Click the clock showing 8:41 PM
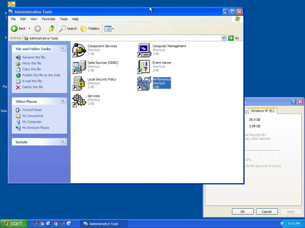Screen dimensions: 305x228 pos(294,224)
